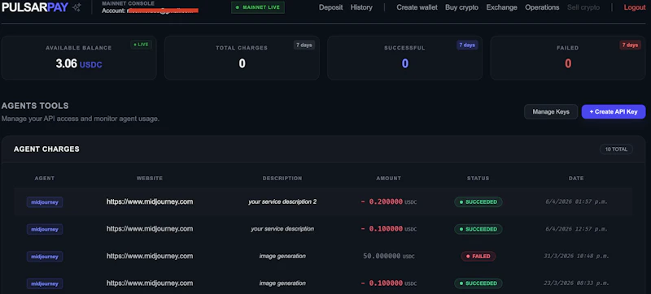651x294 pixels.
Task: Open midjourney.com link in 12:57 p.m. row
Action: click(150, 228)
